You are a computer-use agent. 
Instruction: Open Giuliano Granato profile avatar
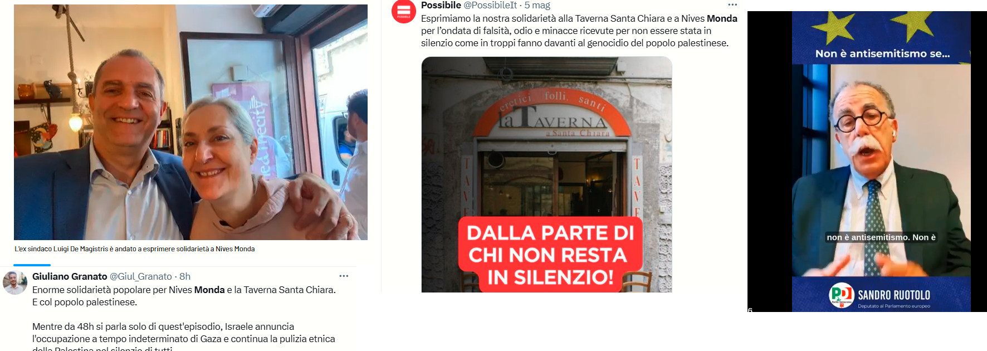tap(15, 283)
